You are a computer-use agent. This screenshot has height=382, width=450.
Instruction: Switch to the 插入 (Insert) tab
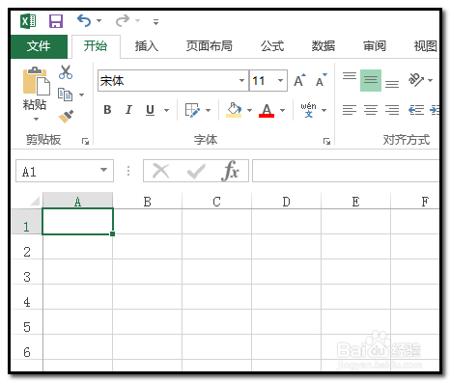tap(147, 46)
